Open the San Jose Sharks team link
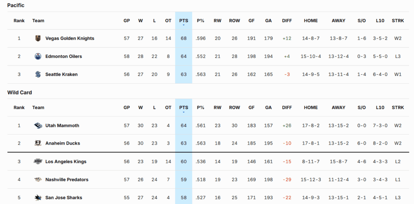414x204 pixels. 63,198
